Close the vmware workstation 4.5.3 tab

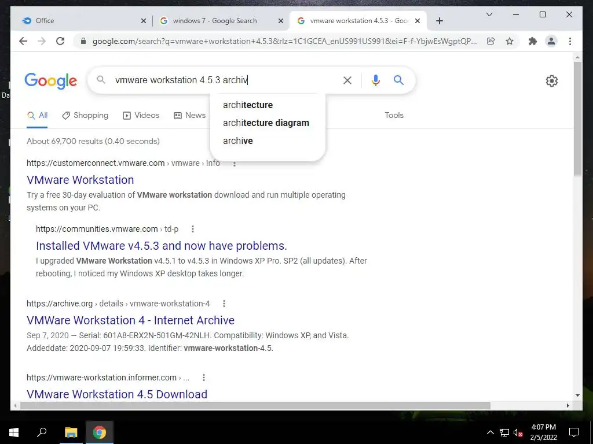(x=418, y=21)
